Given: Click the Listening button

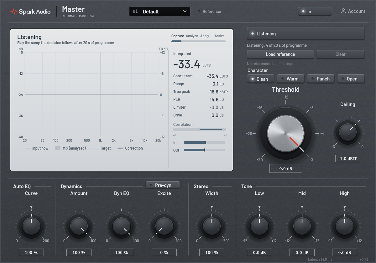Looking at the screenshot, I should click(x=306, y=34).
